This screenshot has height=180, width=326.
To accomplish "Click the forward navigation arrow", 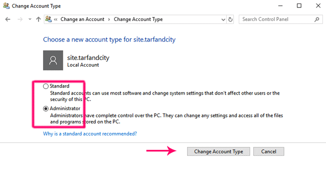I will [x=20, y=19].
